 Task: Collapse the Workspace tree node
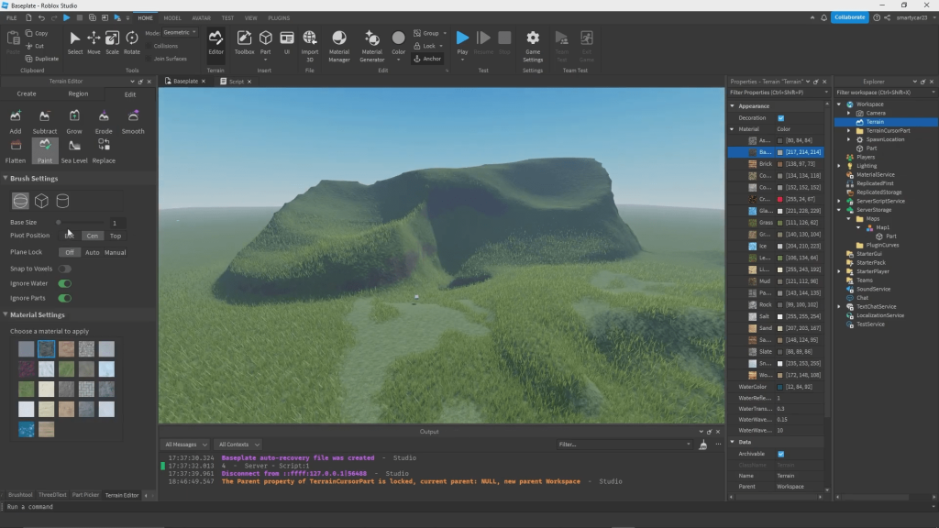839,104
